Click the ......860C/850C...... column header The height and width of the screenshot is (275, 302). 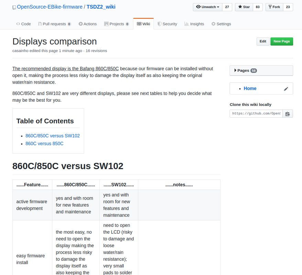coord(76,185)
